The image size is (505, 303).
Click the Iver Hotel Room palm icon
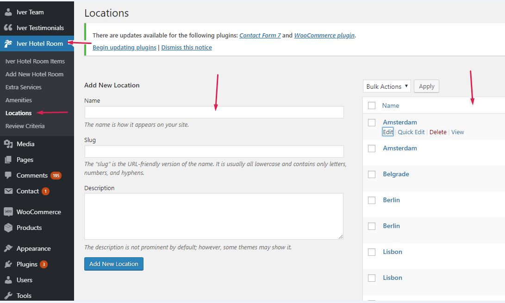coord(8,43)
